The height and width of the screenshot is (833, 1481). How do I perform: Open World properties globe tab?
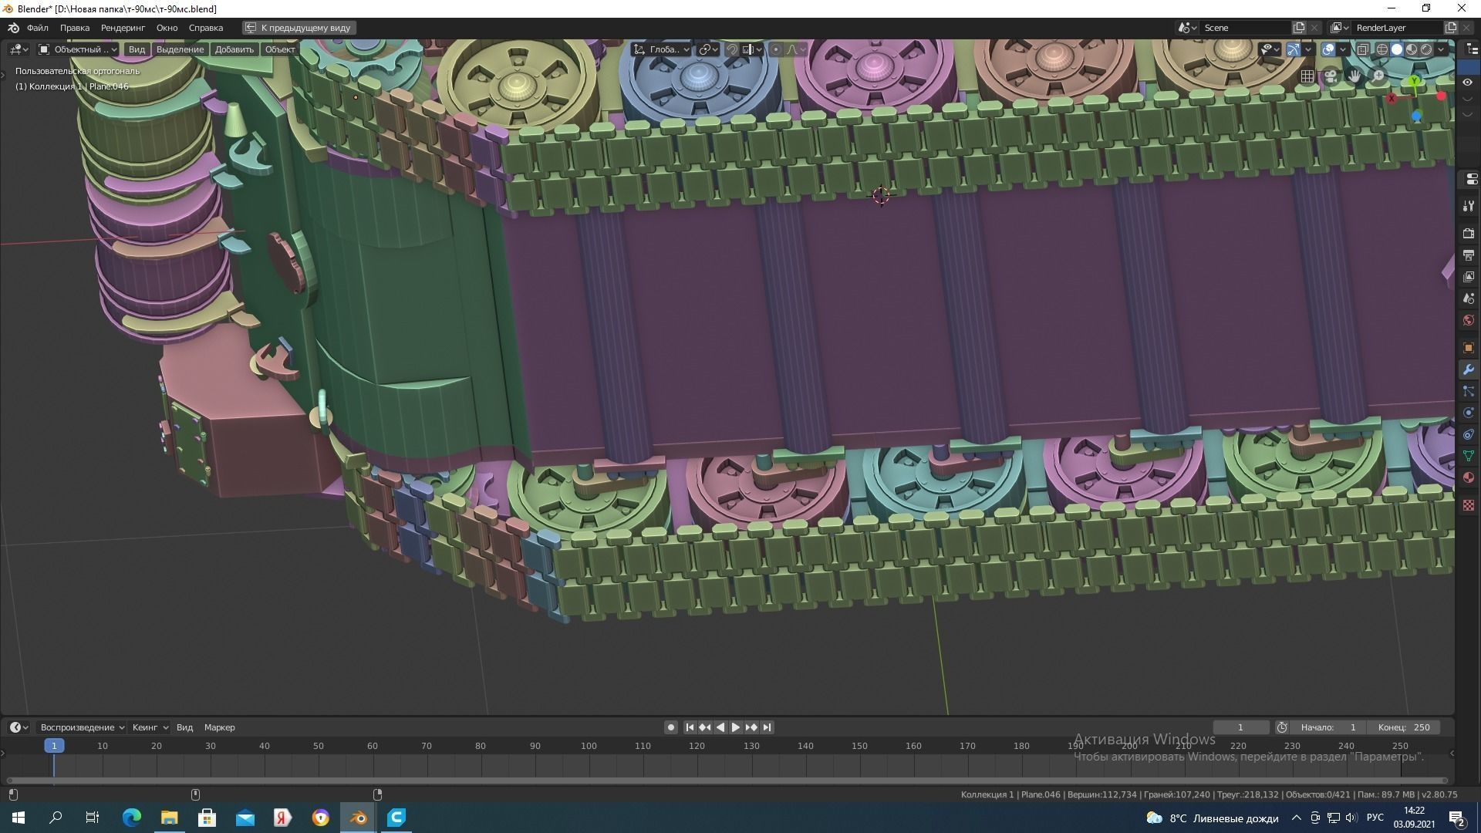[x=1468, y=320]
